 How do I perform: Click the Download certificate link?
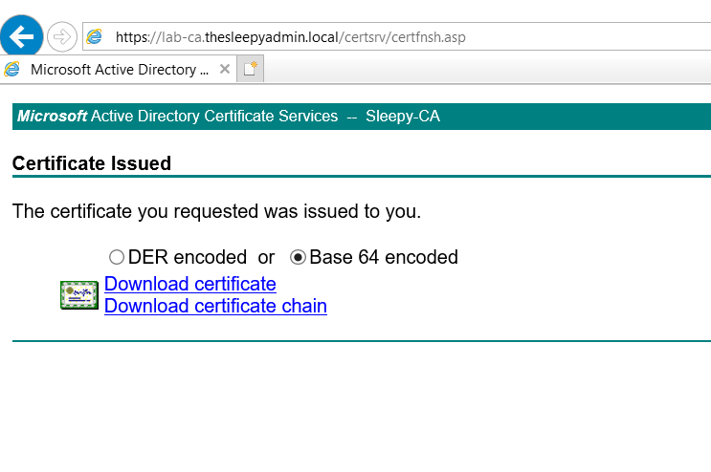(189, 284)
